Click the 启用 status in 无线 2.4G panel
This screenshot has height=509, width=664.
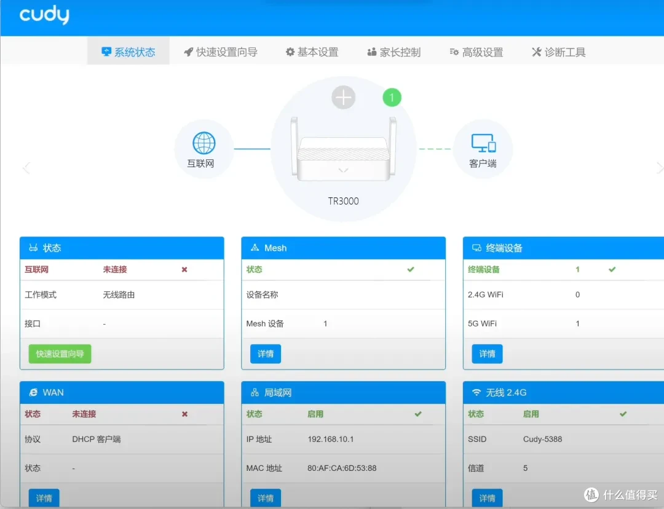pos(531,414)
